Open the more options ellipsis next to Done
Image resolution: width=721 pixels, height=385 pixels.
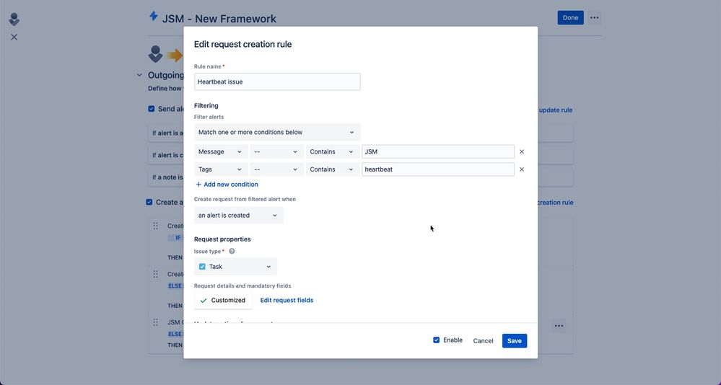[594, 18]
